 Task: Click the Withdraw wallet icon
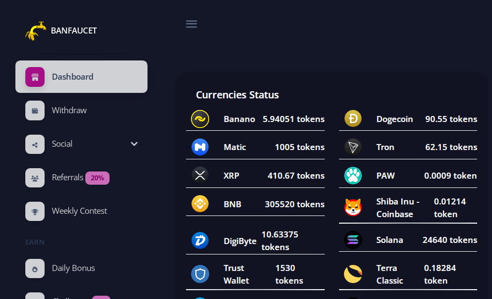35,110
